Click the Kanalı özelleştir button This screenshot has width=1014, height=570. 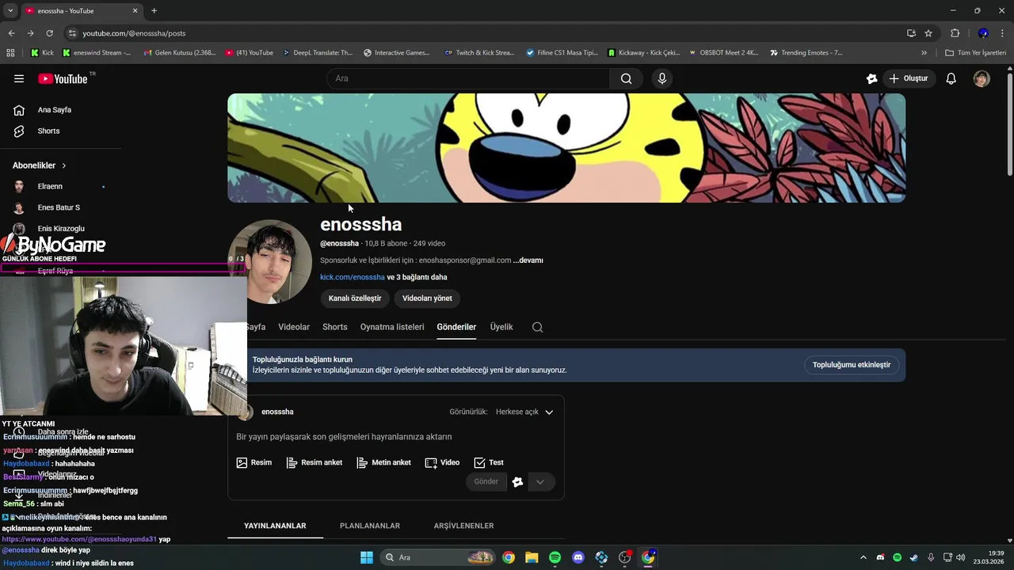point(355,298)
